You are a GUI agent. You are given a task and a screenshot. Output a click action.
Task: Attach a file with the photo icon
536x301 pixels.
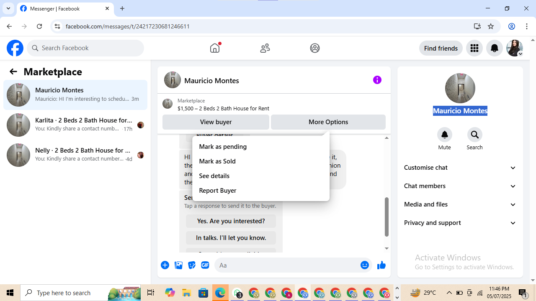(178, 265)
